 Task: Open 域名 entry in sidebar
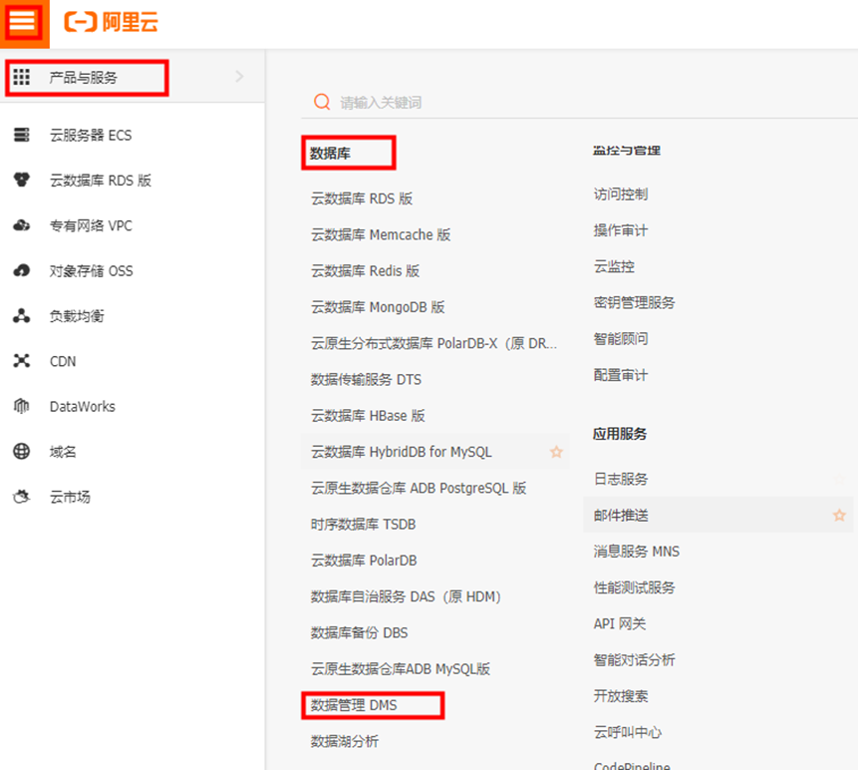click(63, 452)
